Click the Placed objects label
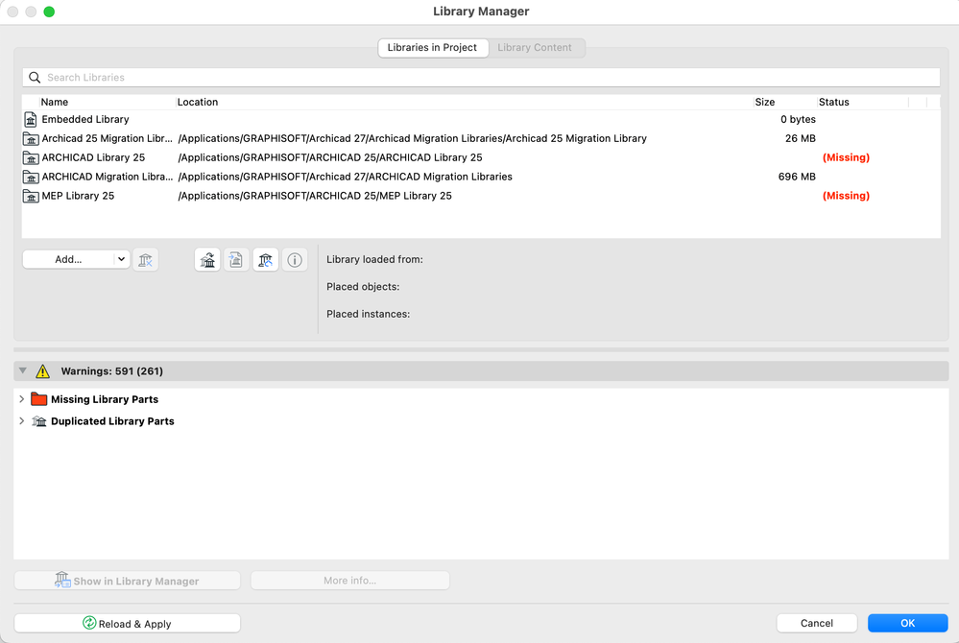This screenshot has height=643, width=959. coord(363,287)
